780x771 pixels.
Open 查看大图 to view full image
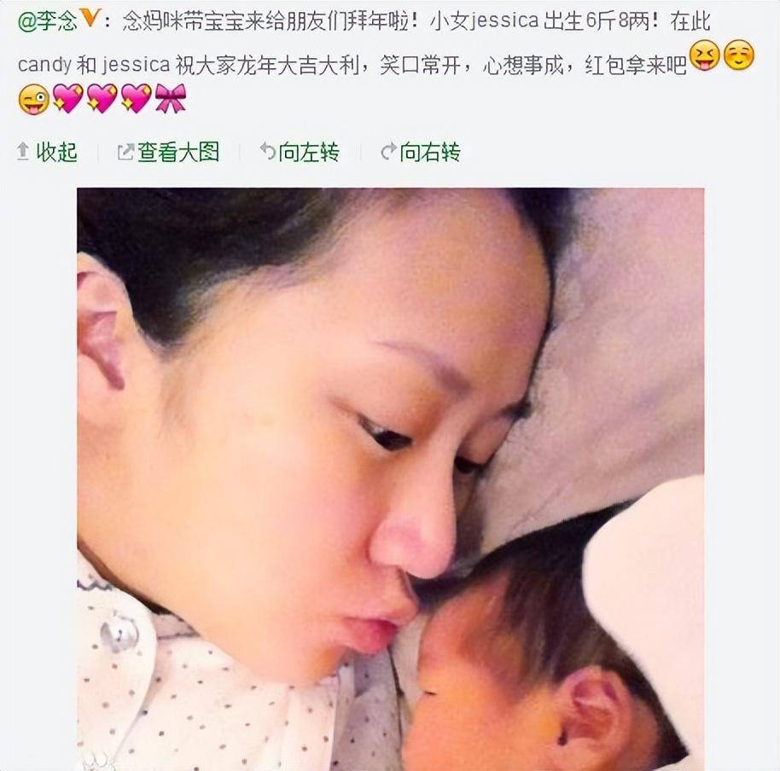click(178, 152)
